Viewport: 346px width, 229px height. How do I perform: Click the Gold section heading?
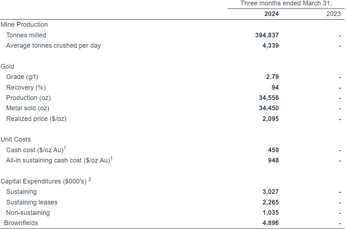pyautogui.click(x=7, y=66)
